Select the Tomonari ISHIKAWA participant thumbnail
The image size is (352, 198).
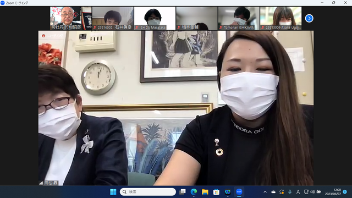pyautogui.click(x=239, y=18)
